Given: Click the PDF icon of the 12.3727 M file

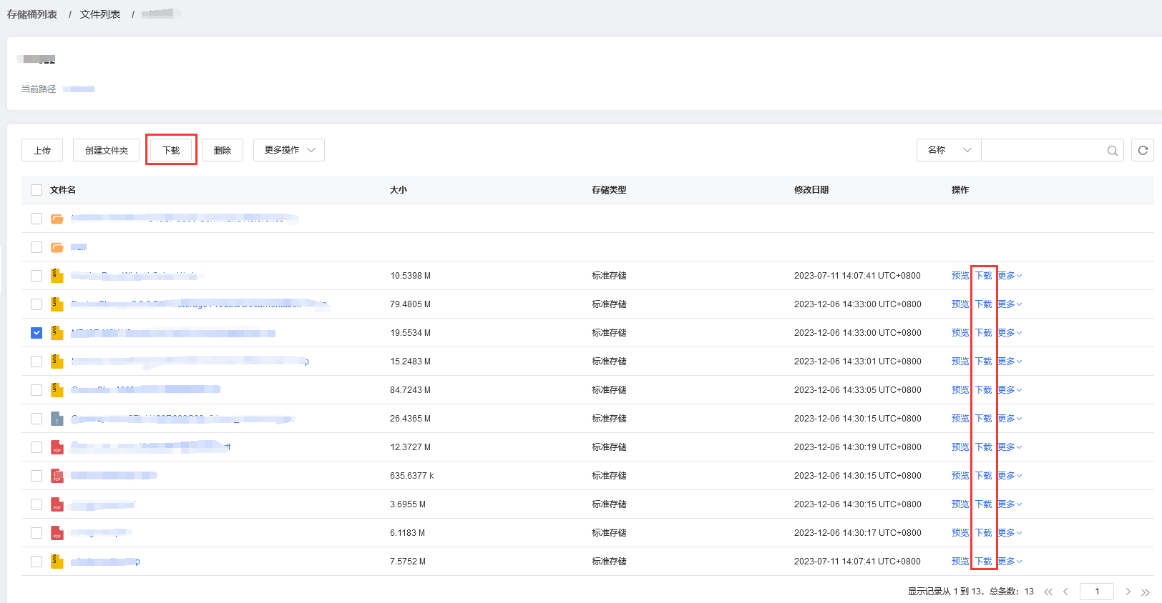Looking at the screenshot, I should click(57, 447).
